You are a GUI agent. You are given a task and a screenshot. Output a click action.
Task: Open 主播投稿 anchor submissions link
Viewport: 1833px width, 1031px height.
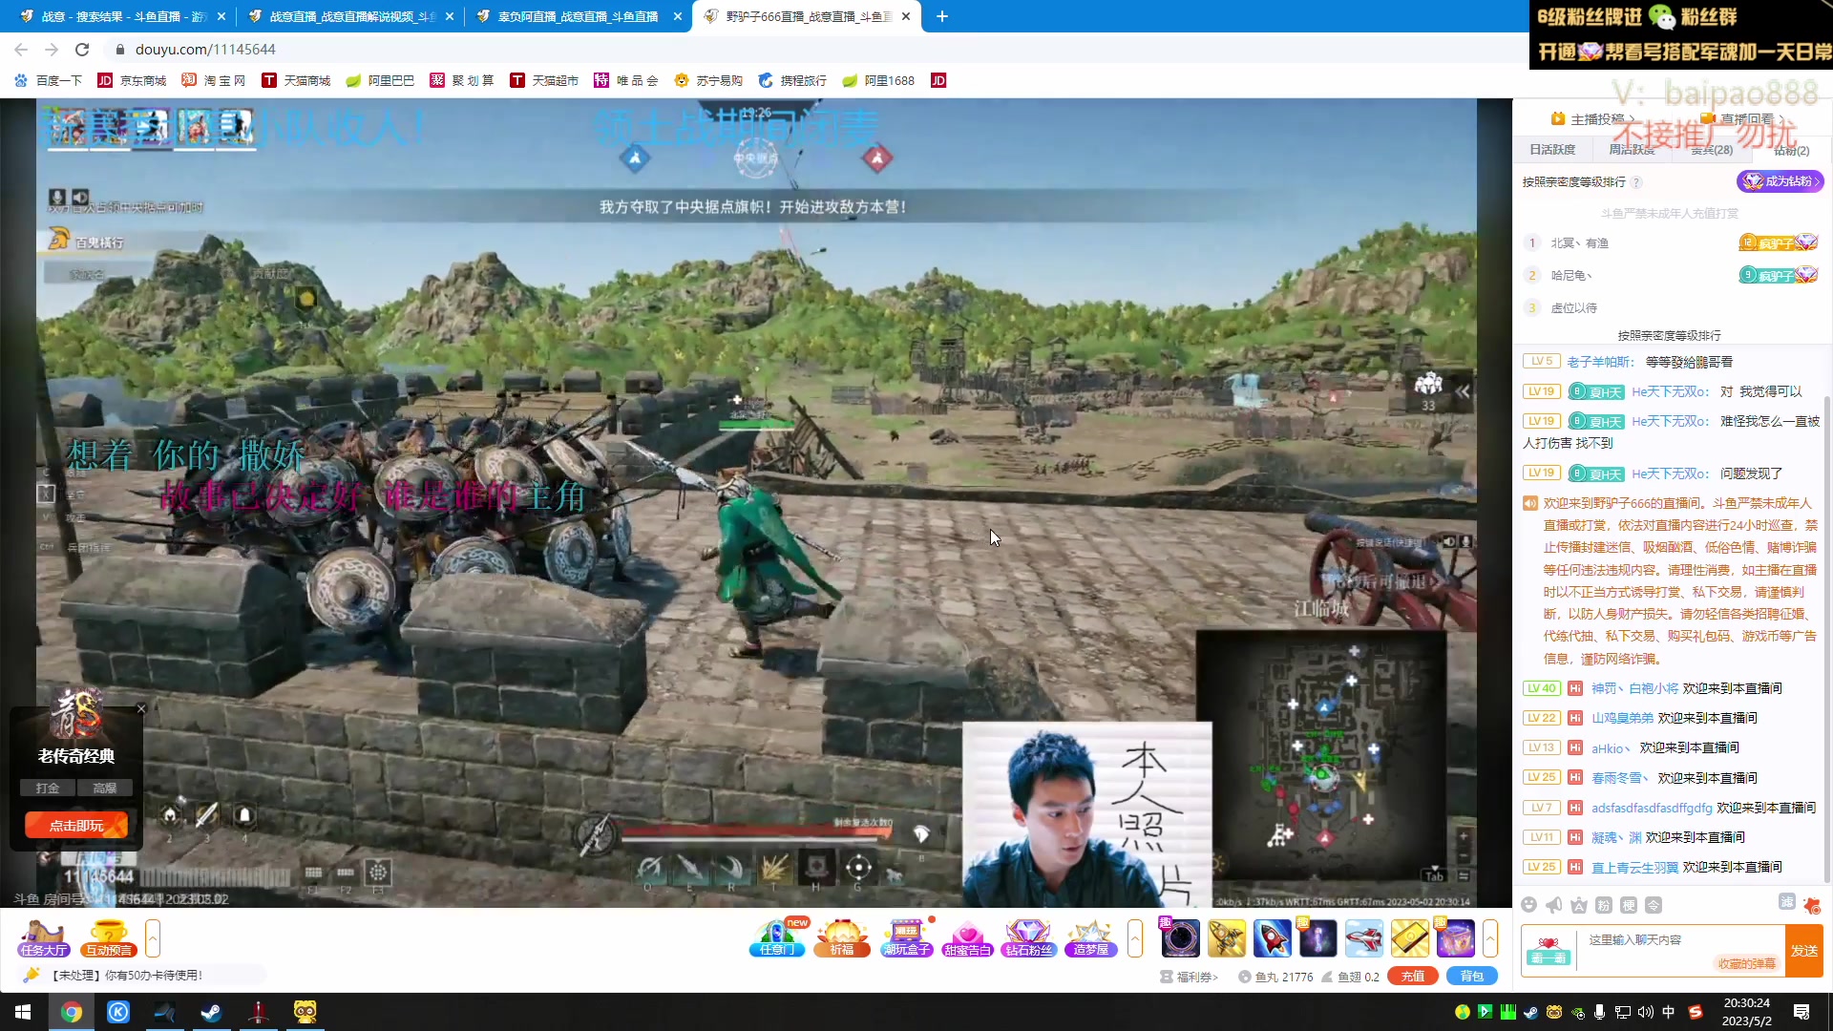(x=1592, y=119)
